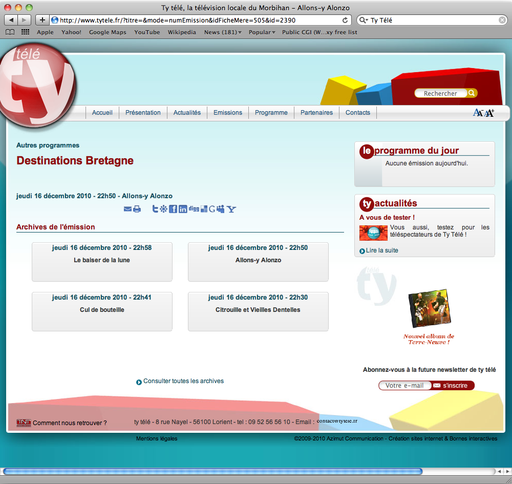This screenshot has height=484, width=512.
Task: Click the s'inscrire newsletter button
Action: point(452,385)
